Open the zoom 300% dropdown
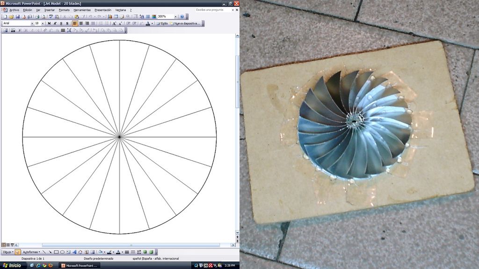The width and height of the screenshot is (479, 269). pyautogui.click(x=175, y=16)
